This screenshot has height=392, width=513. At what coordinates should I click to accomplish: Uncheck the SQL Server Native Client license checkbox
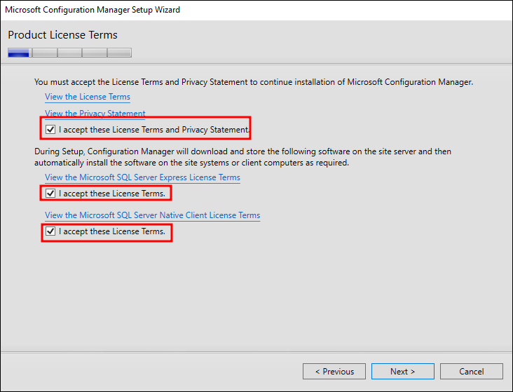50,231
